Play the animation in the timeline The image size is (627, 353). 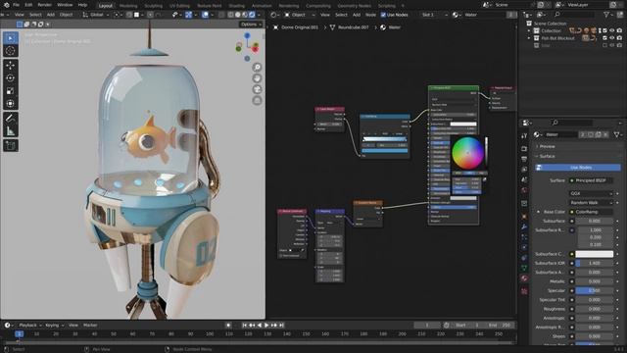coord(266,326)
